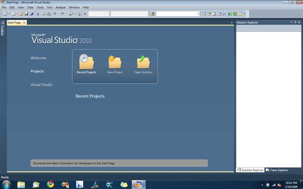Switch to the Solution Explorer bottom tab

(250, 170)
